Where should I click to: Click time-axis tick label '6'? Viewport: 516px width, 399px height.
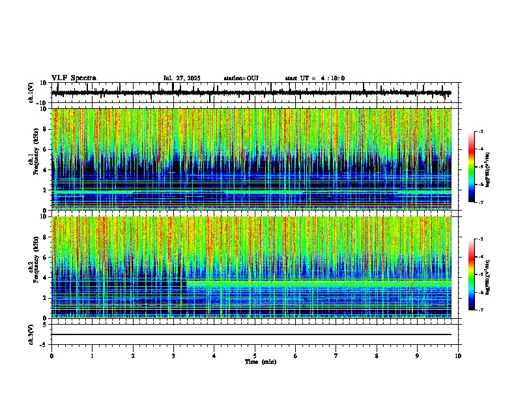pyautogui.click(x=296, y=356)
